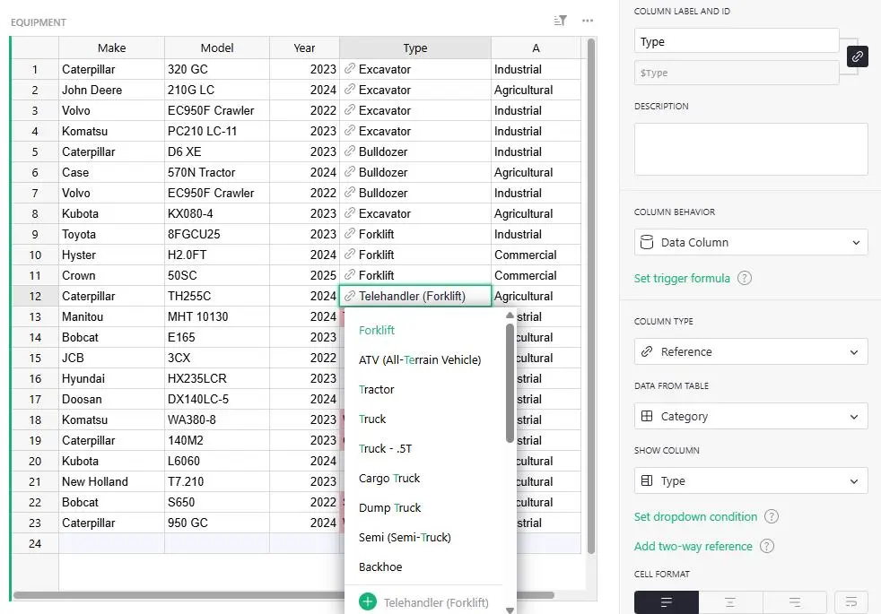Open the Show Column Type dropdown
Image resolution: width=881 pixels, height=614 pixels.
(751, 481)
